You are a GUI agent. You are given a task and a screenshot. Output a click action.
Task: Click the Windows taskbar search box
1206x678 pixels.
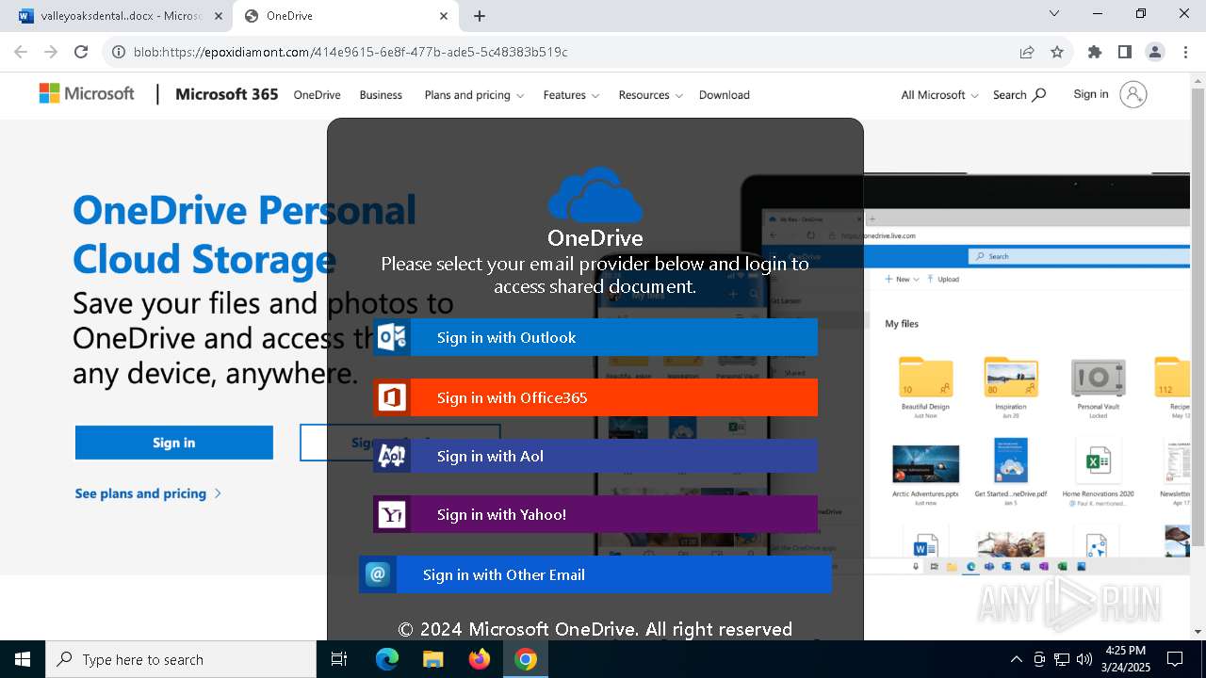coord(181,659)
